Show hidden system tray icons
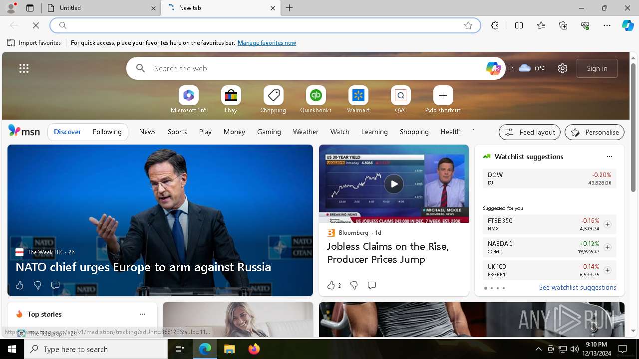The height and width of the screenshot is (359, 639). pos(538,349)
